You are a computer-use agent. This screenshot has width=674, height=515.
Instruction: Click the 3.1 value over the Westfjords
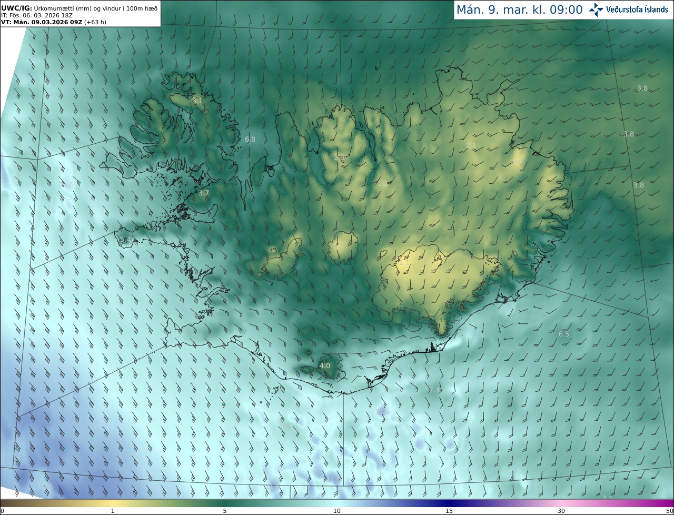(x=197, y=101)
